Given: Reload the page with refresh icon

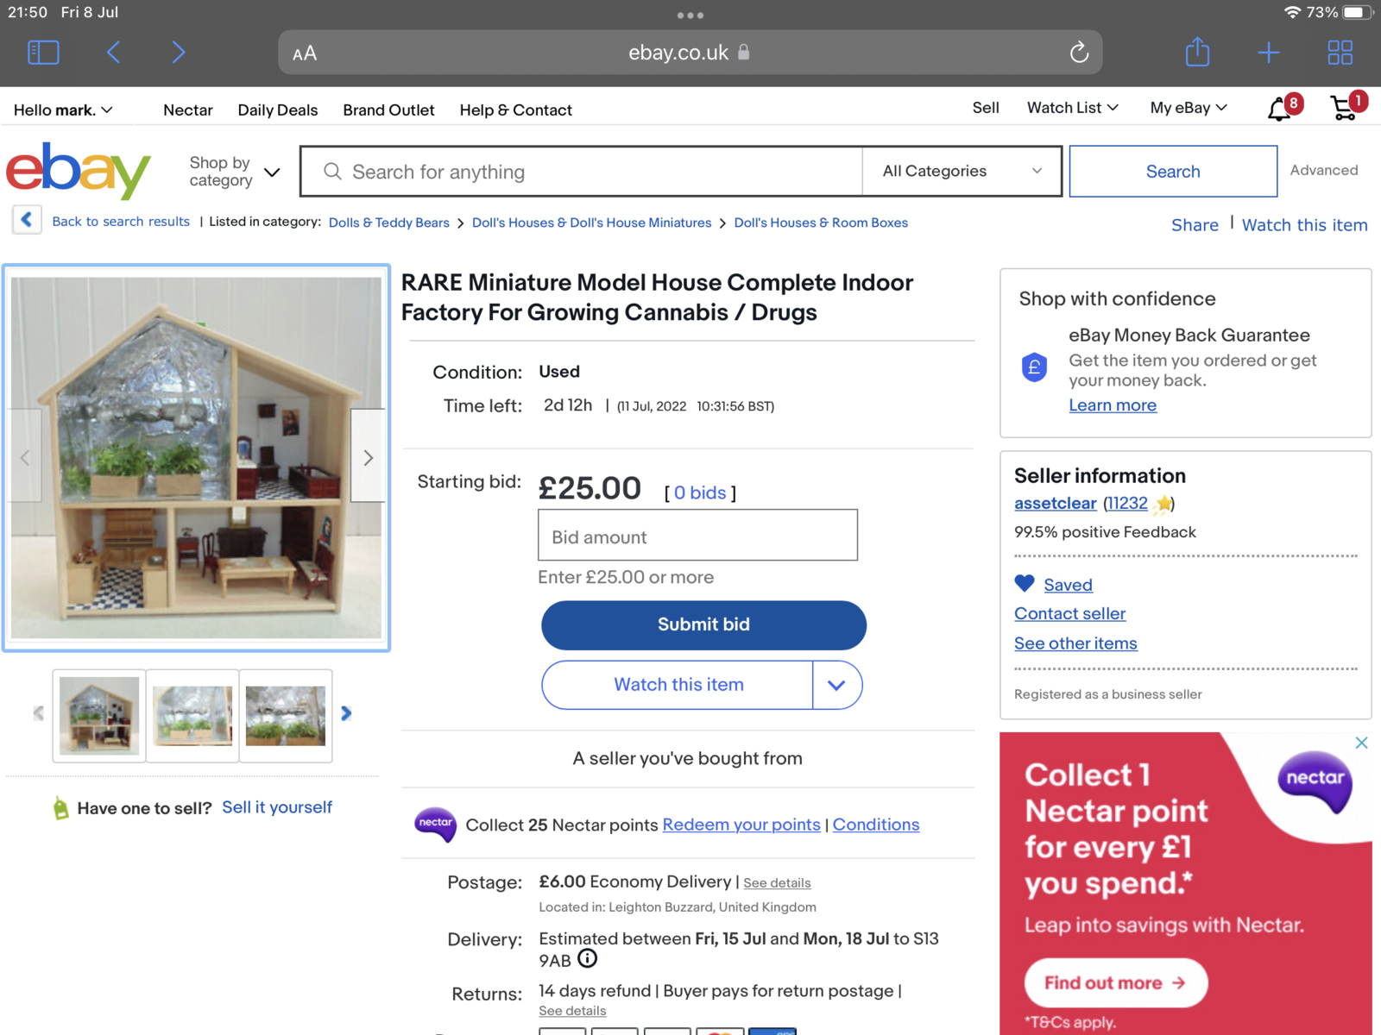Looking at the screenshot, I should click(1079, 53).
